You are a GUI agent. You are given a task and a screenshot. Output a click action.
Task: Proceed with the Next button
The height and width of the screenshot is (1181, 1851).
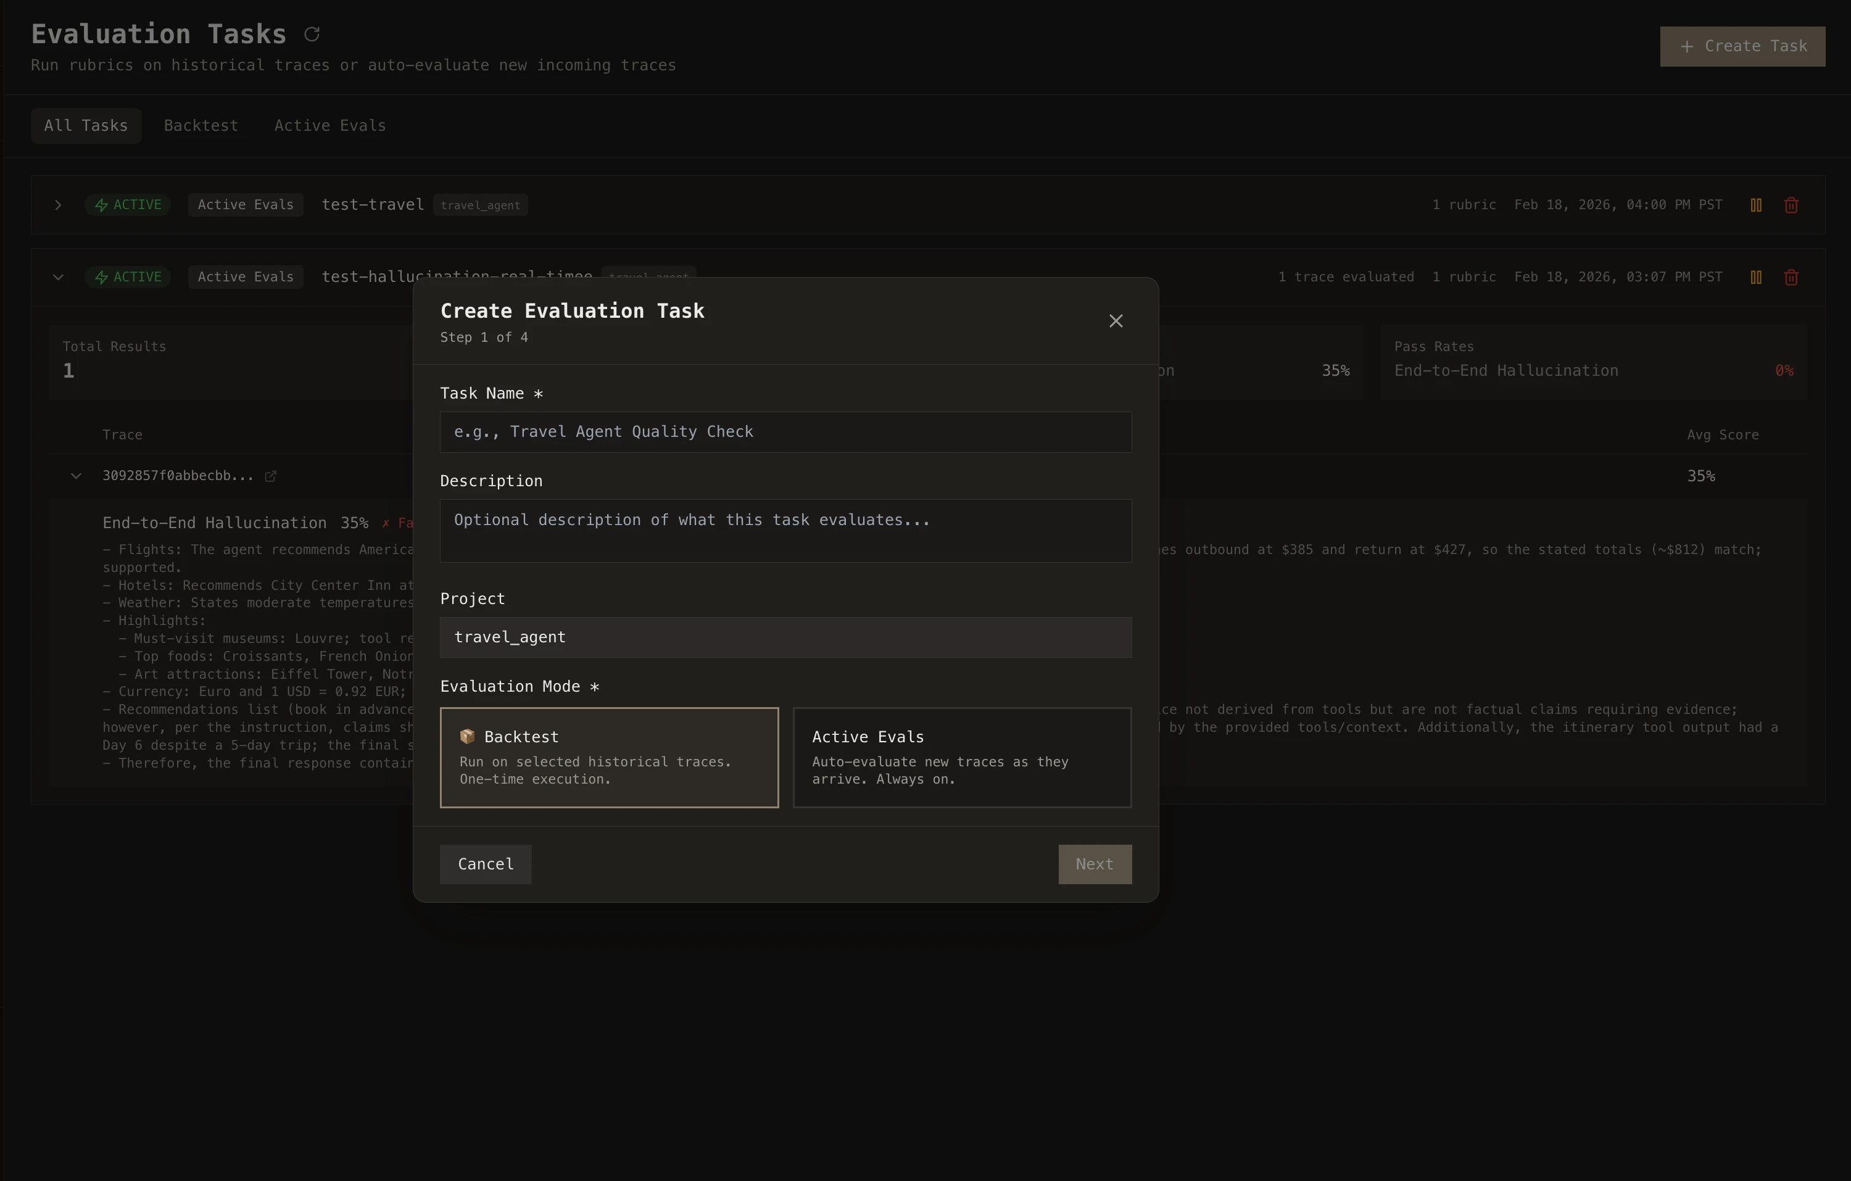pyautogui.click(x=1094, y=864)
